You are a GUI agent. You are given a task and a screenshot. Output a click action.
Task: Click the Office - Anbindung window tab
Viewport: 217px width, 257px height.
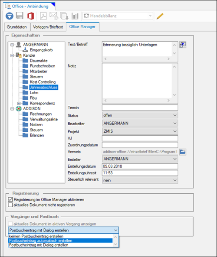tap(29, 6)
